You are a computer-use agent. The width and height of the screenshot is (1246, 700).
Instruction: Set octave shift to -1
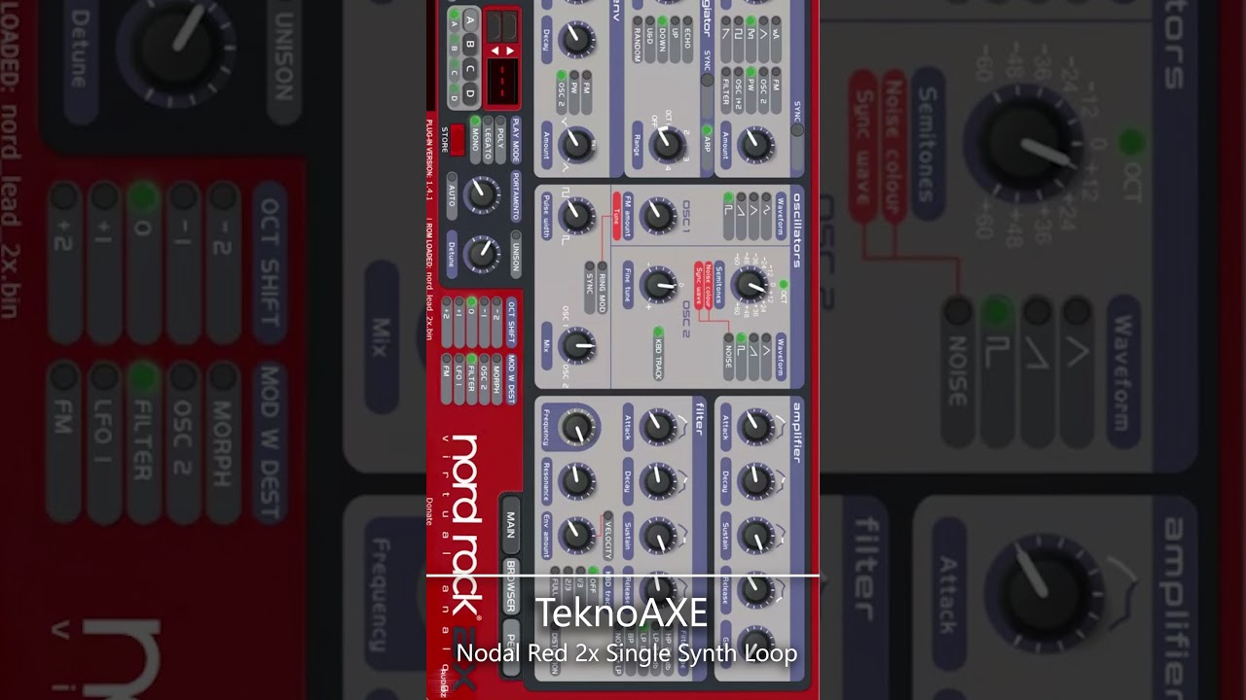[x=485, y=322]
